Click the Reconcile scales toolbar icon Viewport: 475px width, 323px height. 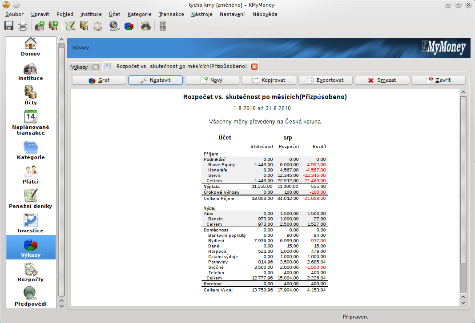[98, 26]
